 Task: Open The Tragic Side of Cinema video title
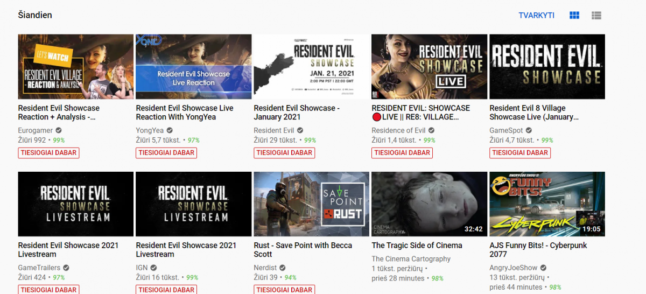pos(417,246)
